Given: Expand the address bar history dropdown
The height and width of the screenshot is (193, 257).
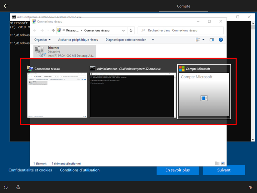Looking at the screenshot, I should (x=122, y=30).
